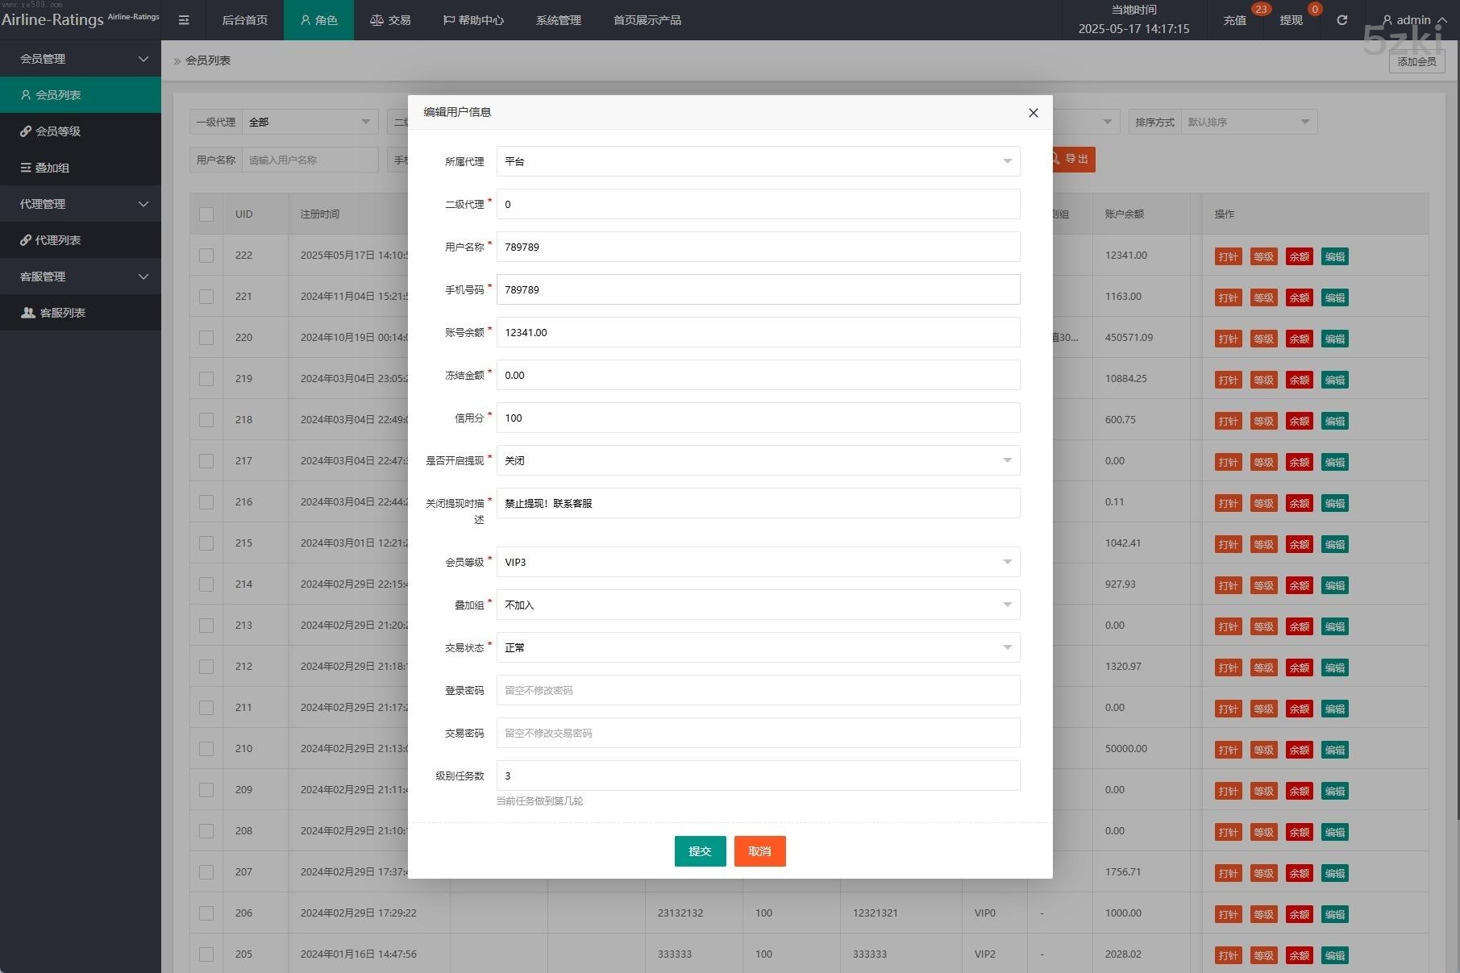Viewport: 1460px width, 973px height.
Task: Click the 用户名称 field in dialog
Action: [758, 247]
